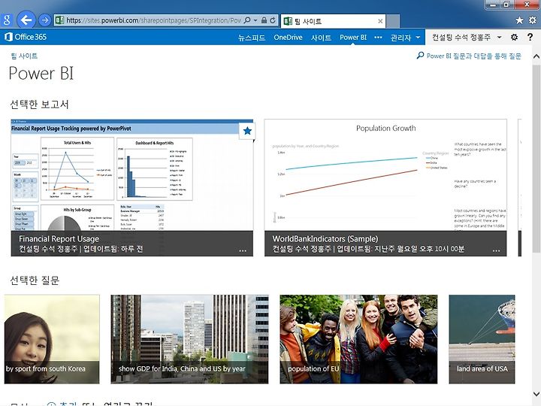Open Office 365 settings gear
Screen dimensions: 541x406
(514, 38)
